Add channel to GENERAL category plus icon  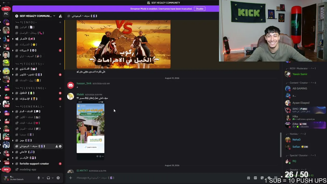[x=60, y=107]
